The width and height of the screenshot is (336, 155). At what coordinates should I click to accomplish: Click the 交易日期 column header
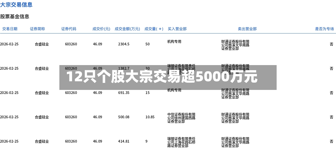click(x=10, y=29)
